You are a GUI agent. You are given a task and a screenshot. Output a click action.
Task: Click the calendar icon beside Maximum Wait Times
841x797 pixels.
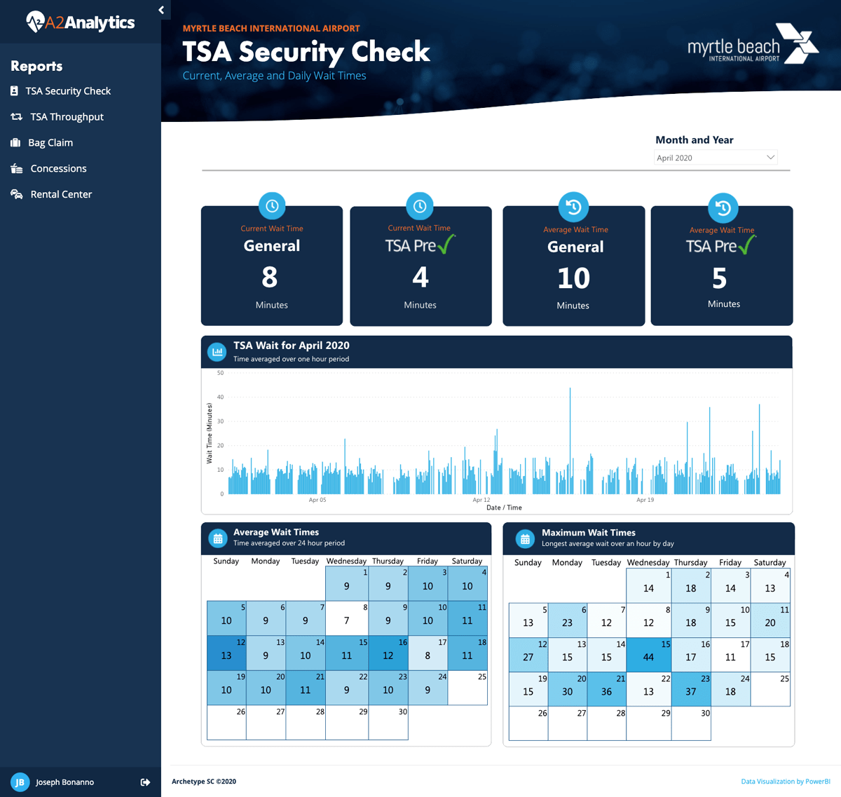click(x=525, y=539)
